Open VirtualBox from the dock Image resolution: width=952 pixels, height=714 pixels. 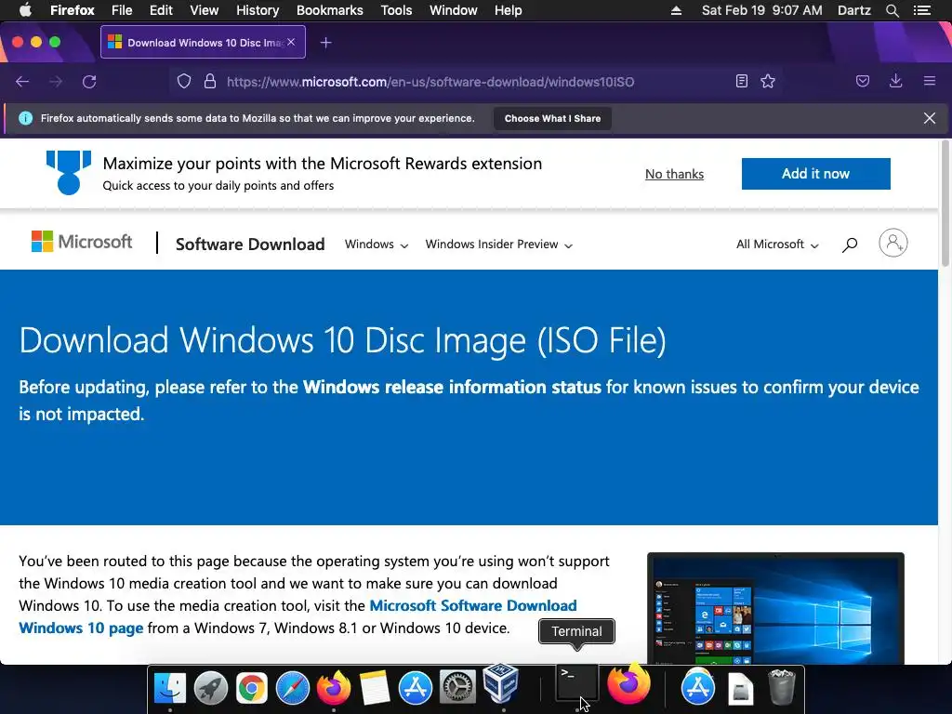point(501,683)
